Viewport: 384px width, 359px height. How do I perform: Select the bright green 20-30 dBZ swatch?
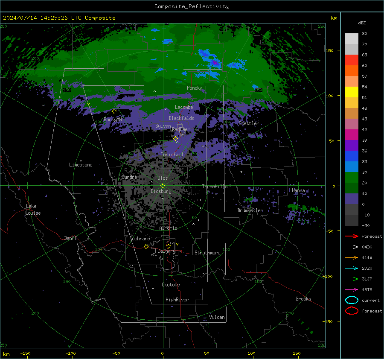click(352, 178)
